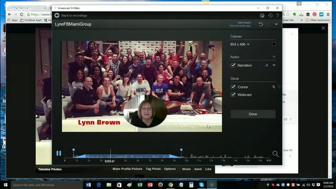Bookmark page with Chrome star icon
Screen dimensions: 336x189
click(x=288, y=14)
